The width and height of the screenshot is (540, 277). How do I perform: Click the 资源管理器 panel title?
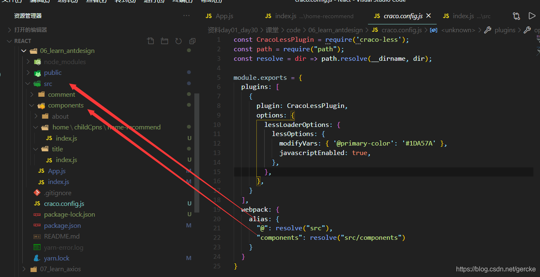tap(28, 16)
